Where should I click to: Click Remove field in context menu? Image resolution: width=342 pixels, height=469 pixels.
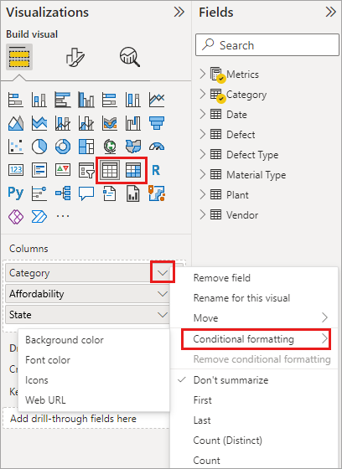coord(222,278)
